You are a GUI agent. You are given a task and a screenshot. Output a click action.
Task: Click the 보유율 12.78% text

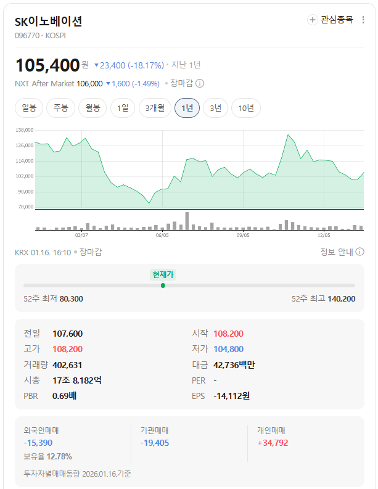tap(47, 456)
